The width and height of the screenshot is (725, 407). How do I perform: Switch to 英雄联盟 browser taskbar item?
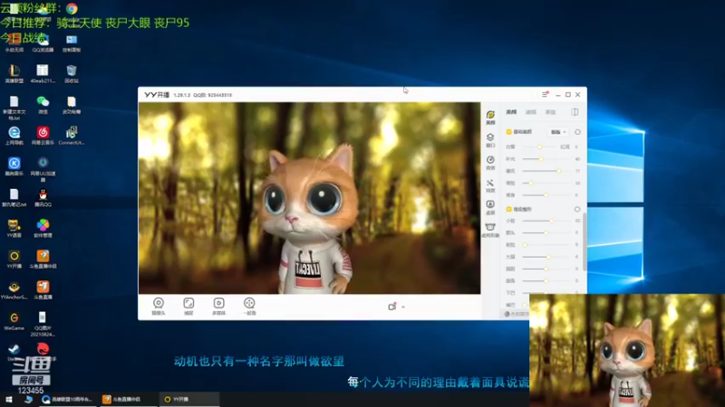click(67, 400)
